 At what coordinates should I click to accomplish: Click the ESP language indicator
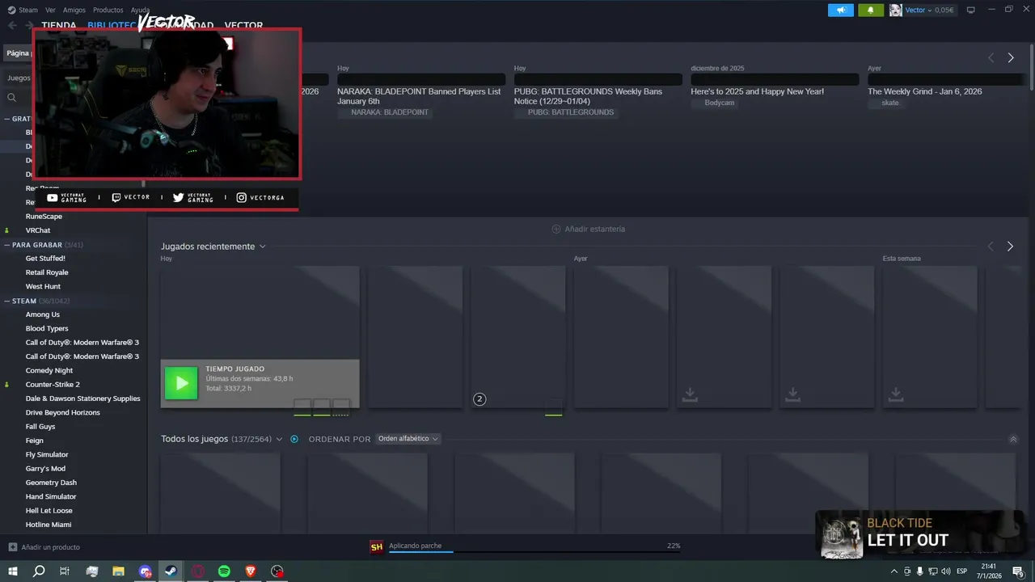[x=962, y=571]
